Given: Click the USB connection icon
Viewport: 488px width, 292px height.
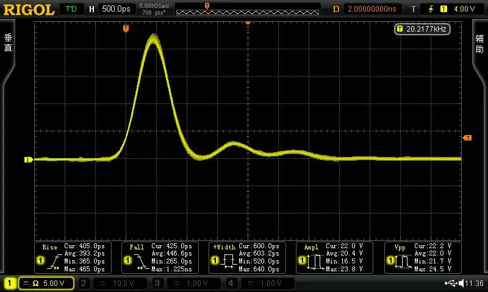Looking at the screenshot, I should 451,283.
